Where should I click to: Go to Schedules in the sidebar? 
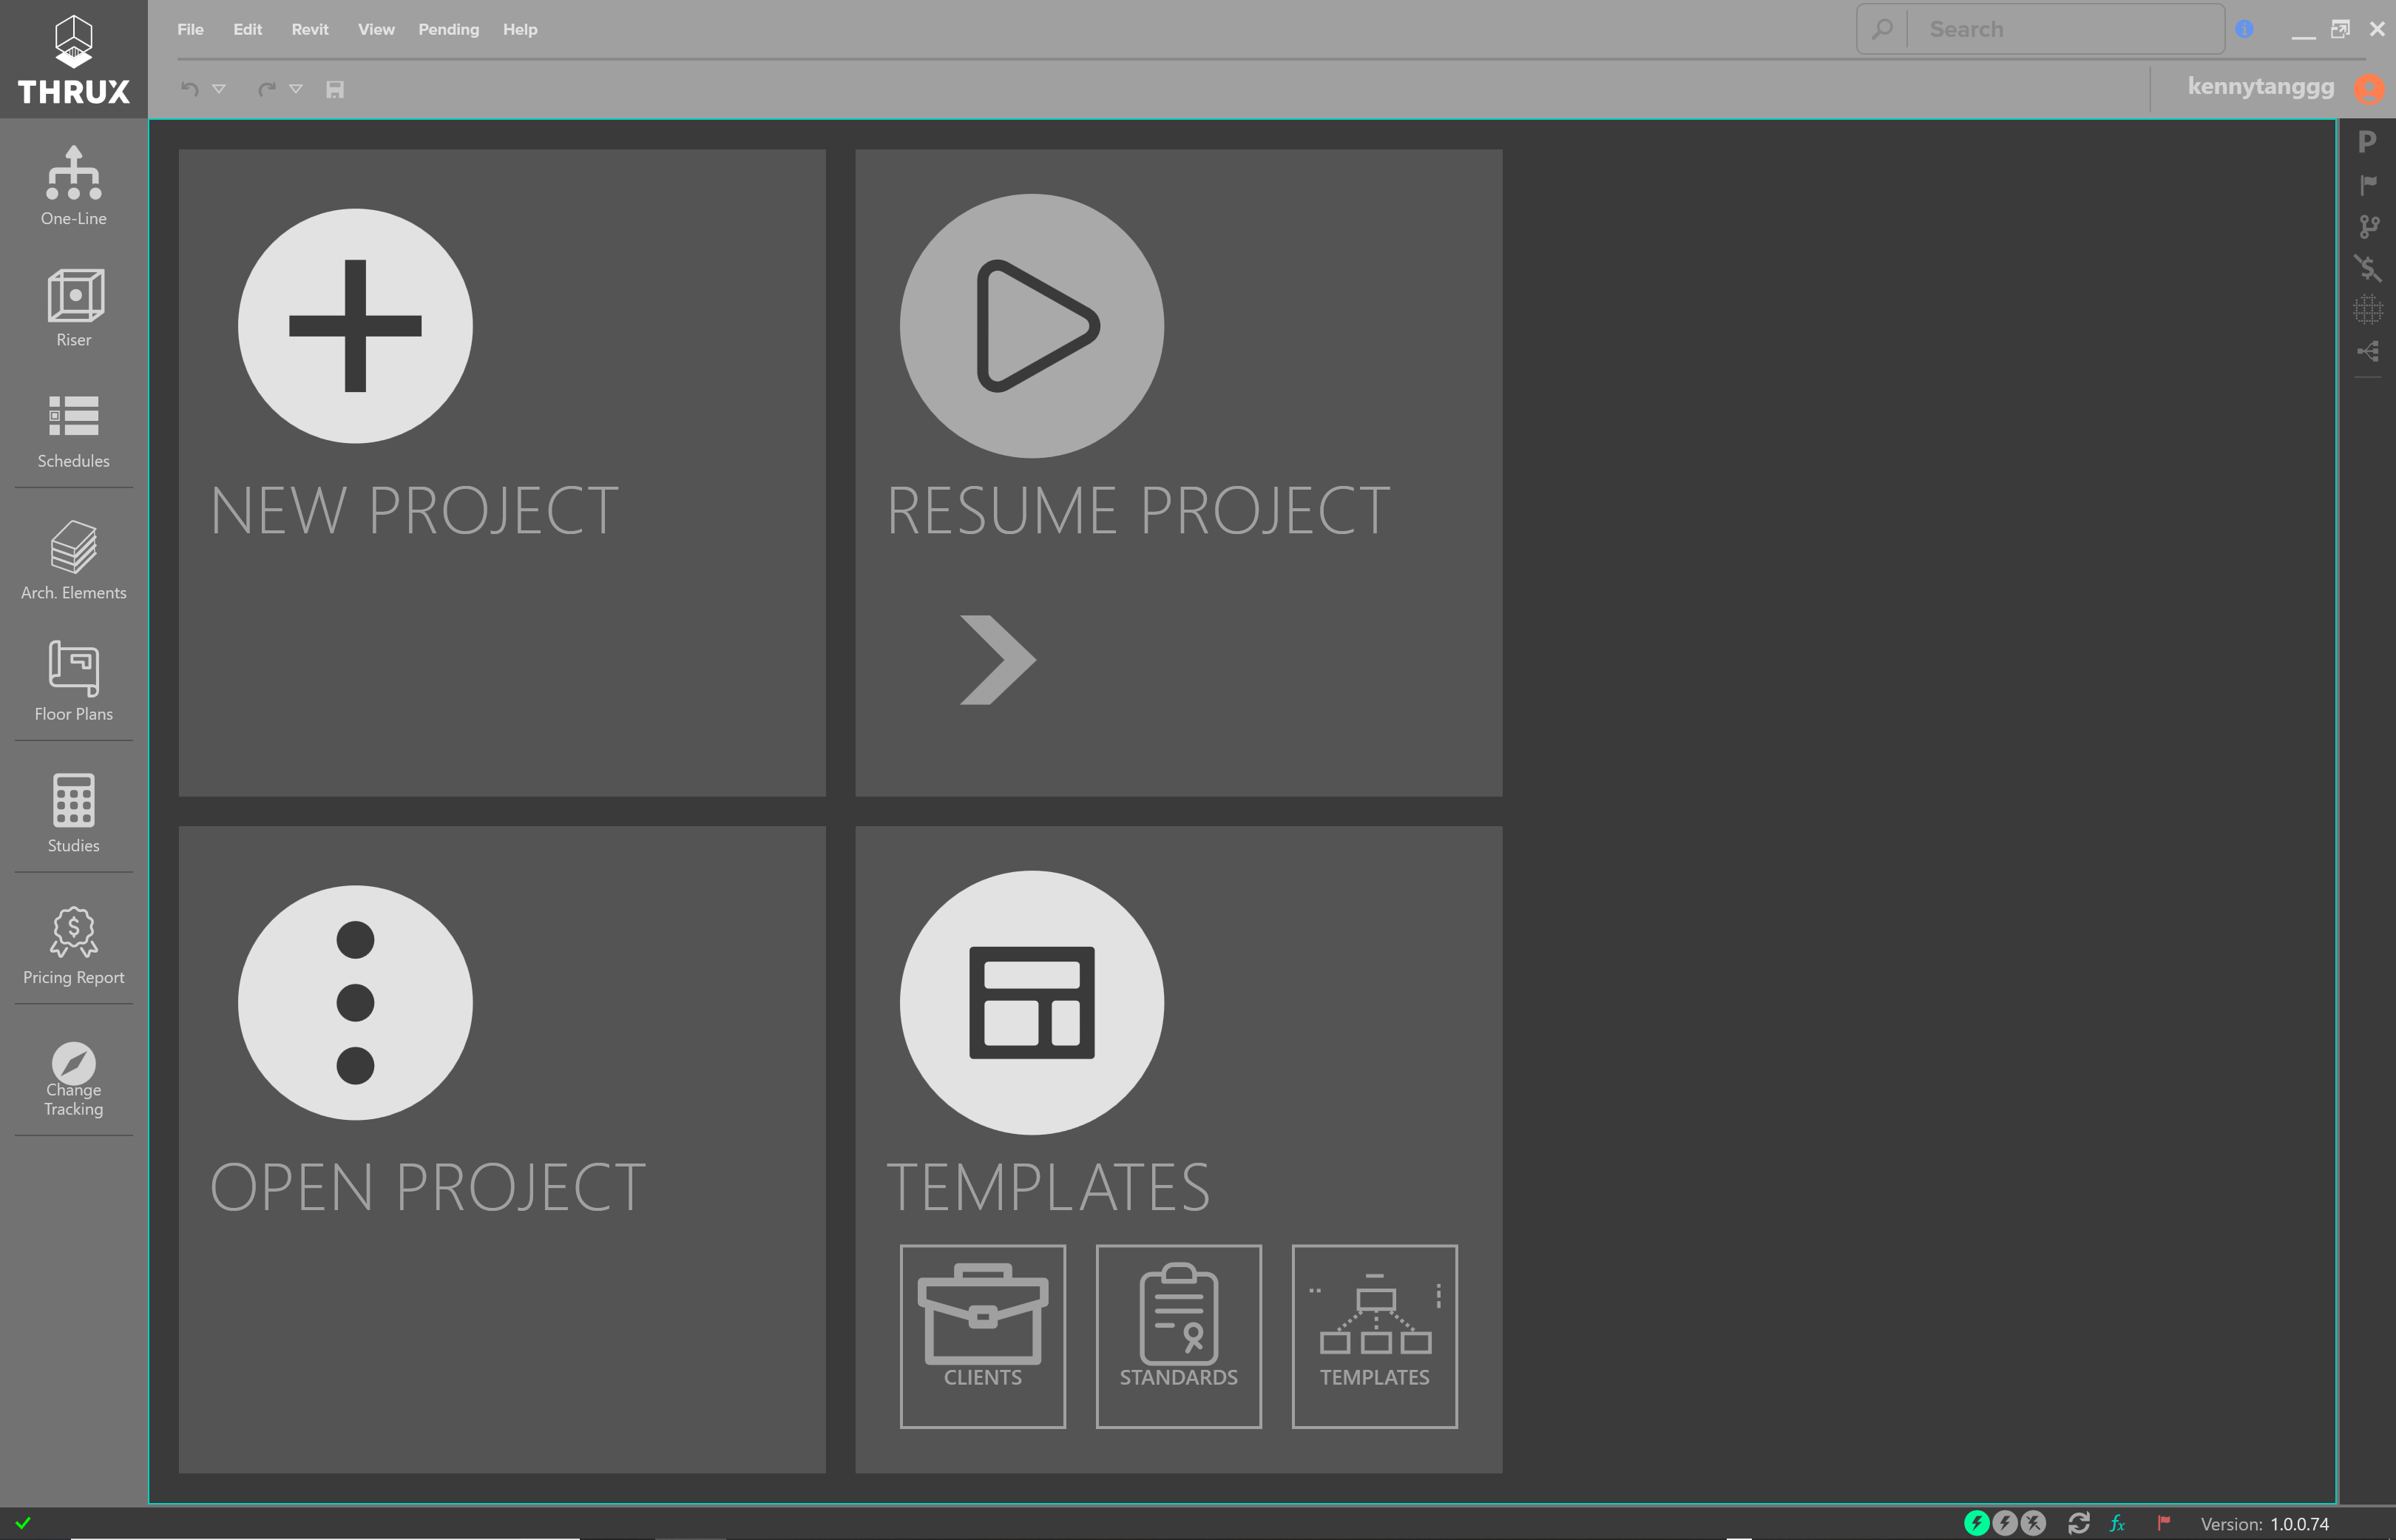click(x=73, y=431)
